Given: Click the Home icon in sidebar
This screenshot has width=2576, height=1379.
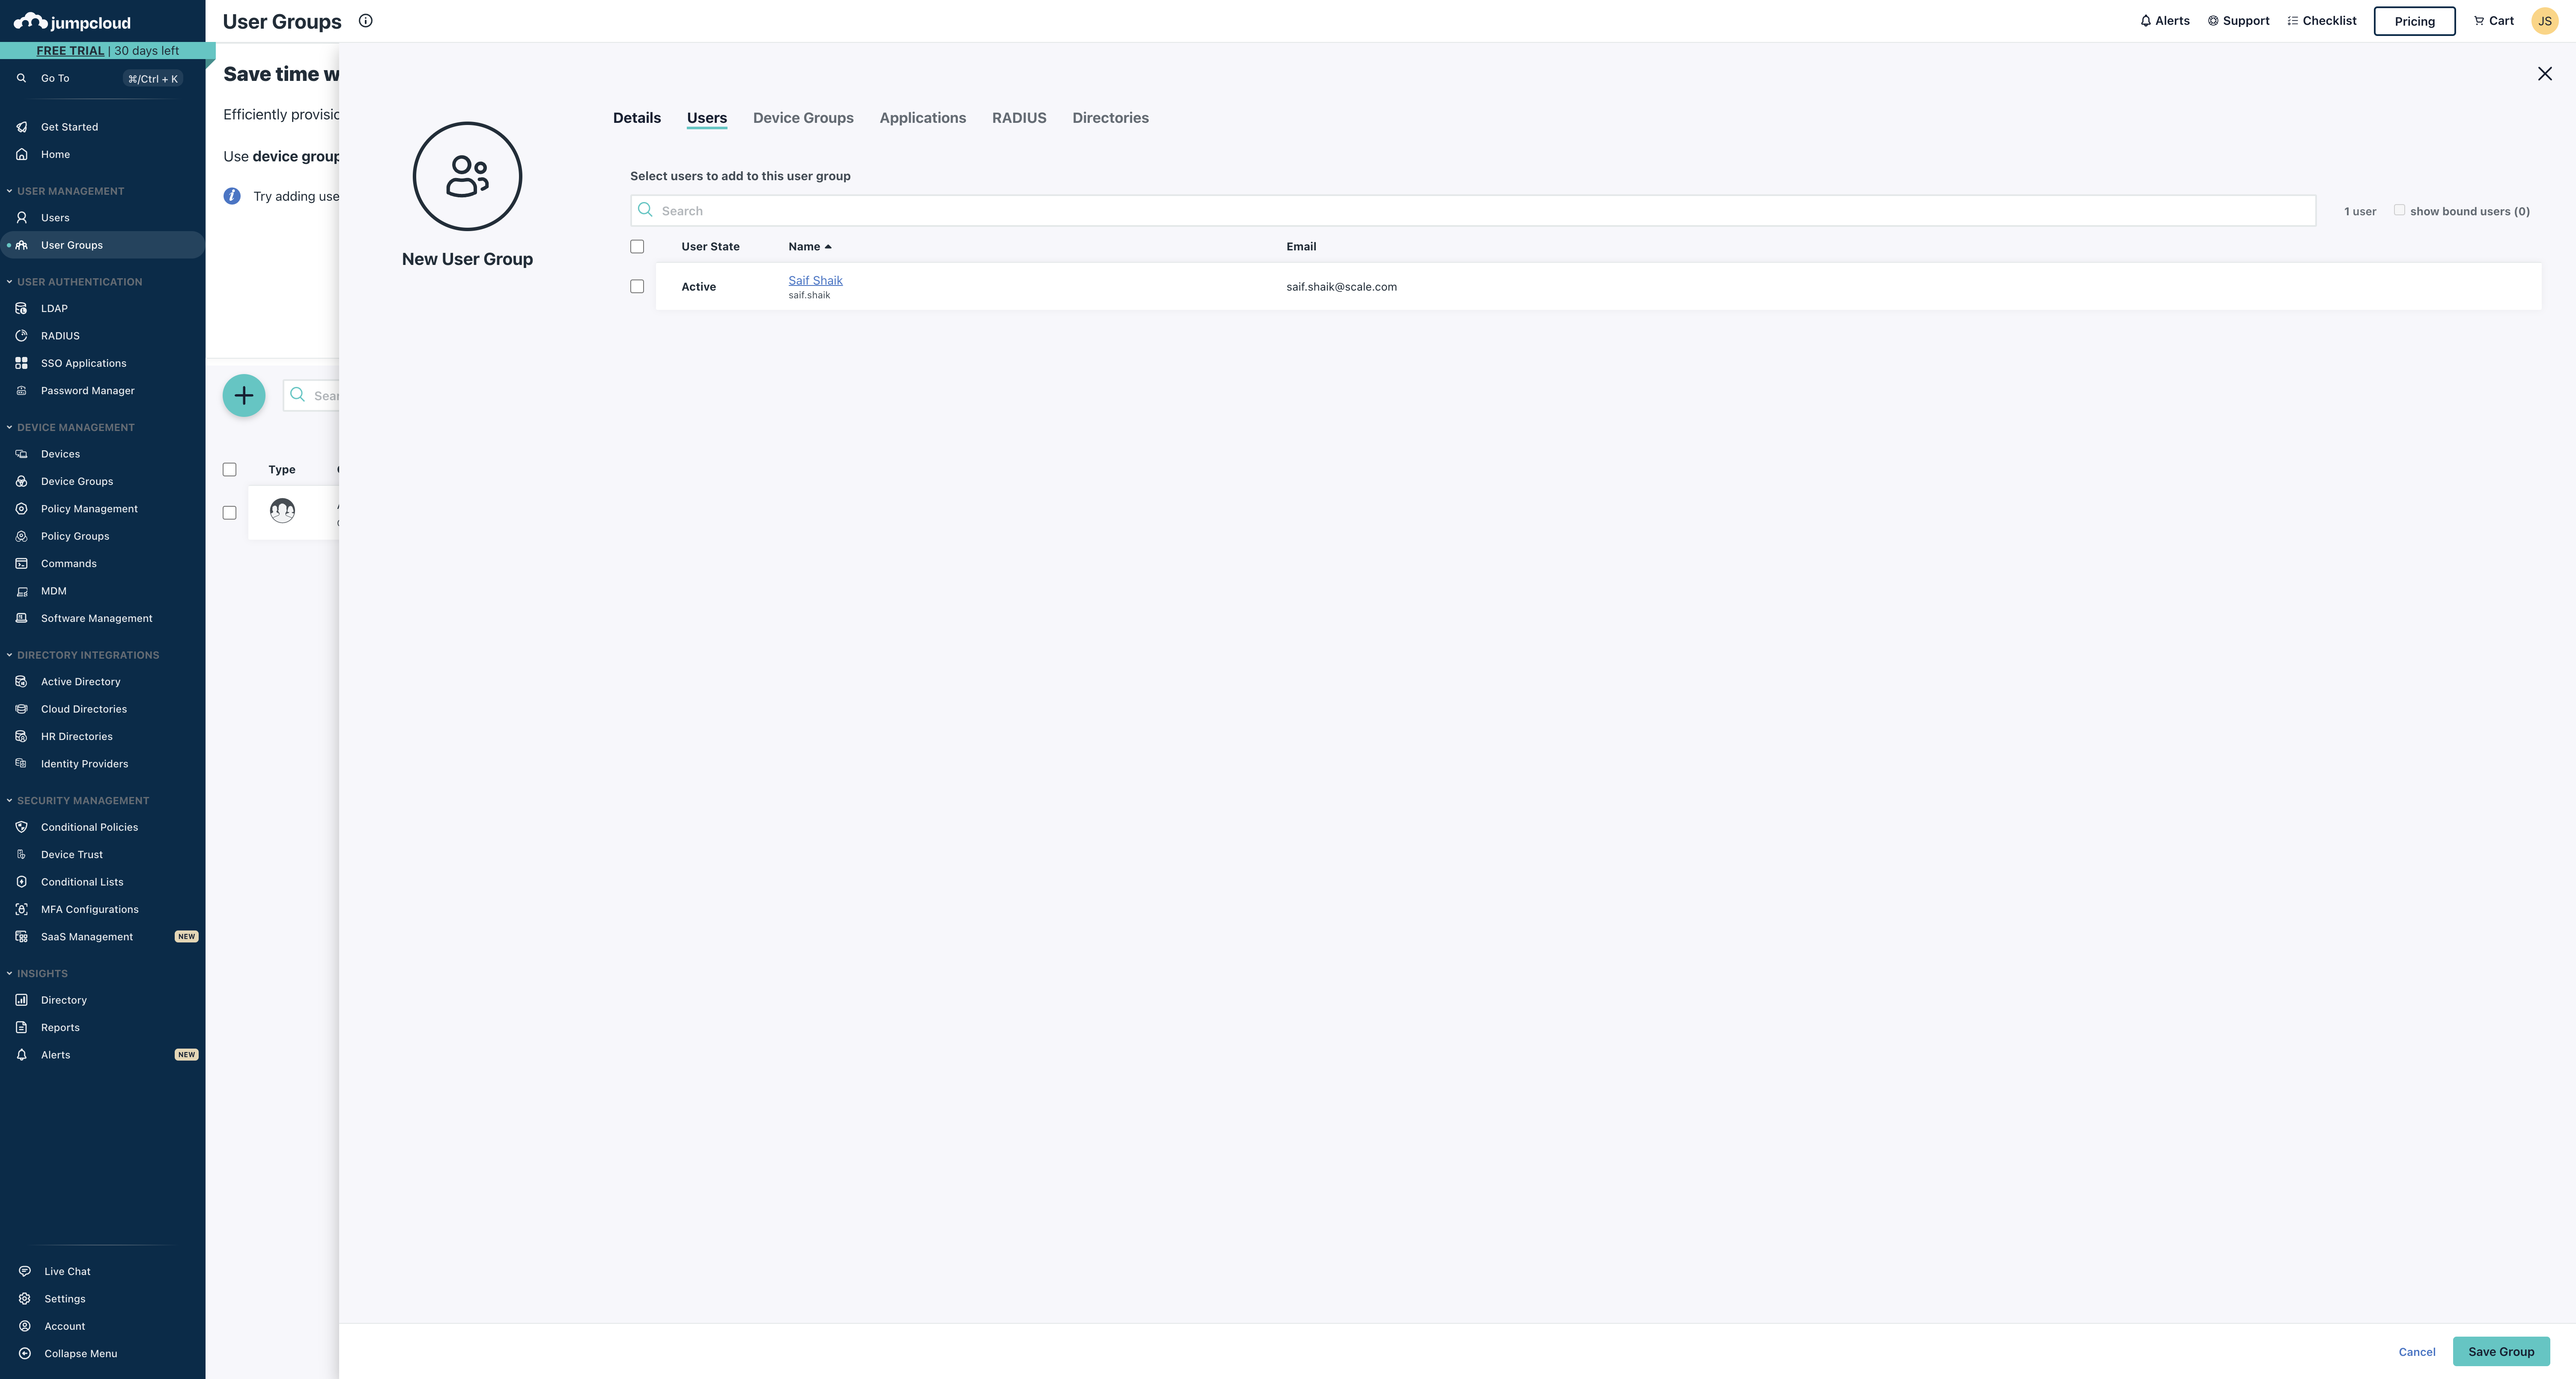Looking at the screenshot, I should pyautogui.click(x=21, y=154).
